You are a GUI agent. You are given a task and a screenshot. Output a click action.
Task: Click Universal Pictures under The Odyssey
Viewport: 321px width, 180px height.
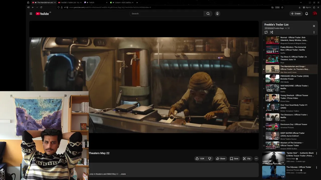tap(293, 170)
